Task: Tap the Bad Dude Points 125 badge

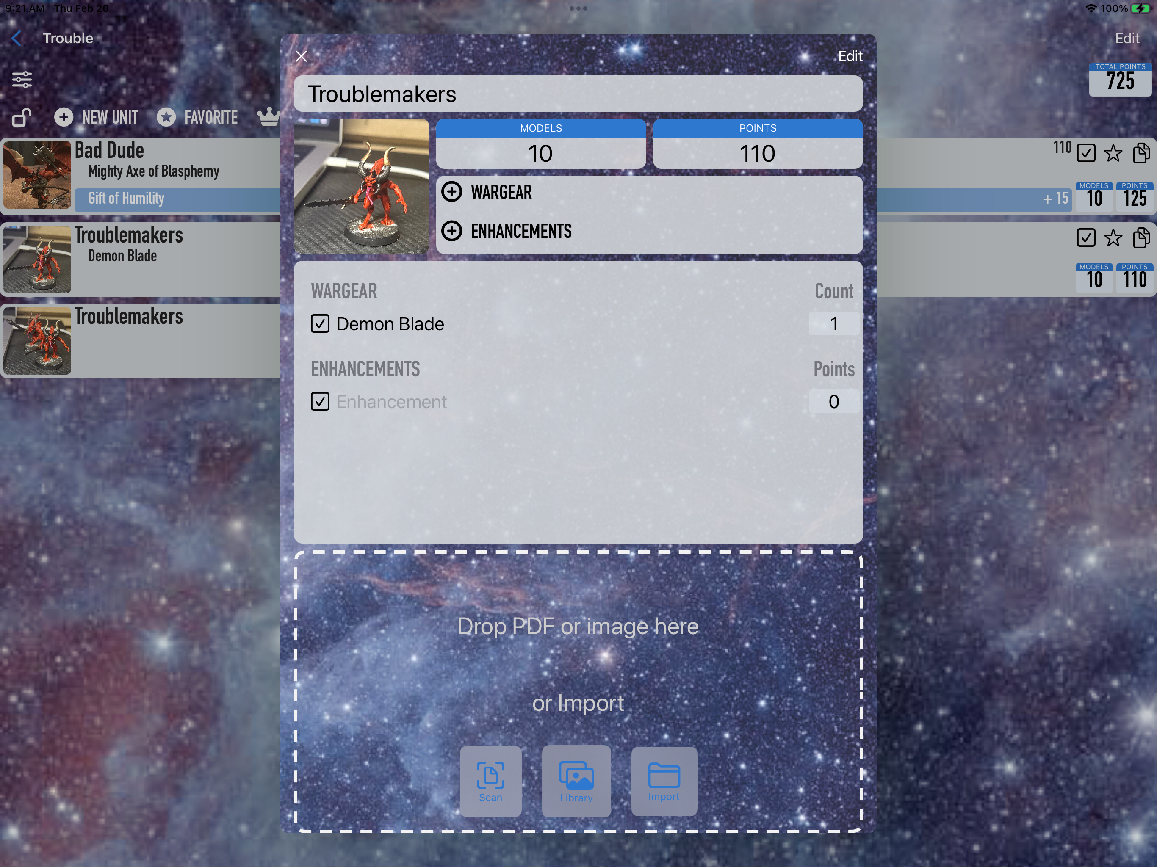Action: 1135,196
